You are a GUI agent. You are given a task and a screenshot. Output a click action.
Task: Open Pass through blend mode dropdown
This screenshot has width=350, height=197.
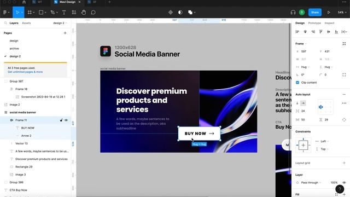[x=311, y=182]
